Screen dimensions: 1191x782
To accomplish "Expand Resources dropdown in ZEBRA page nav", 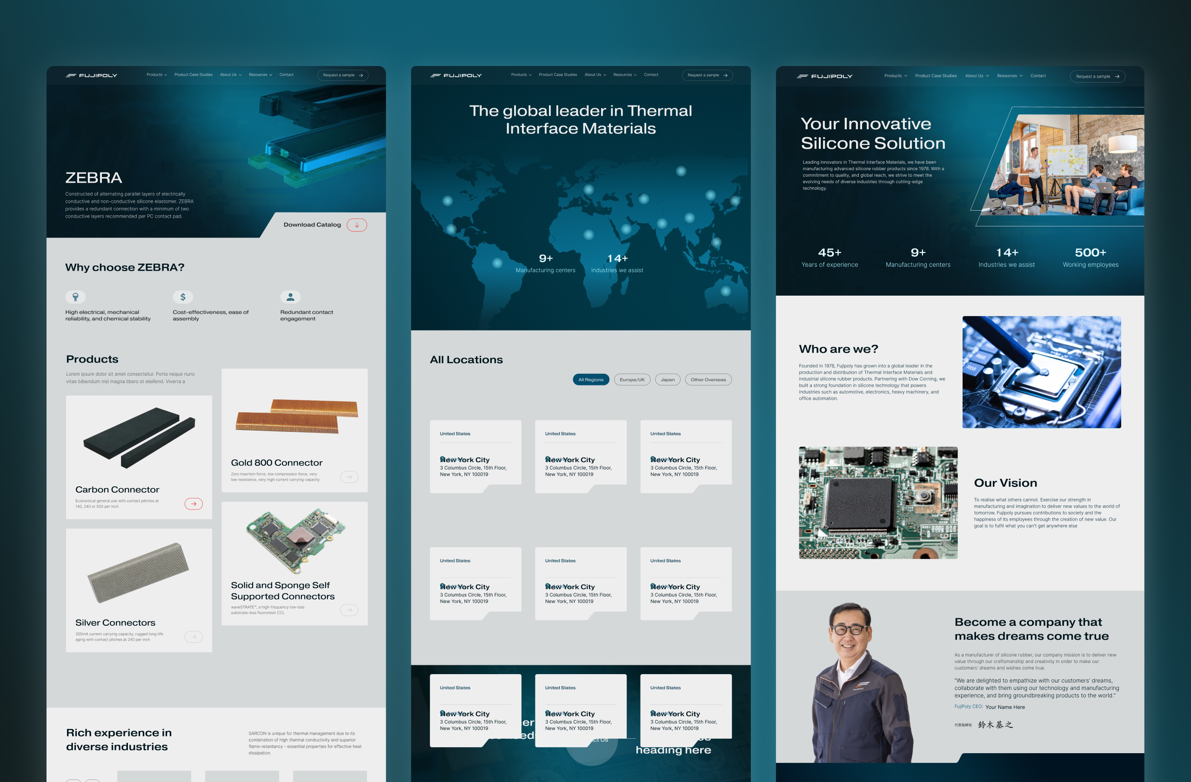I will point(260,74).
